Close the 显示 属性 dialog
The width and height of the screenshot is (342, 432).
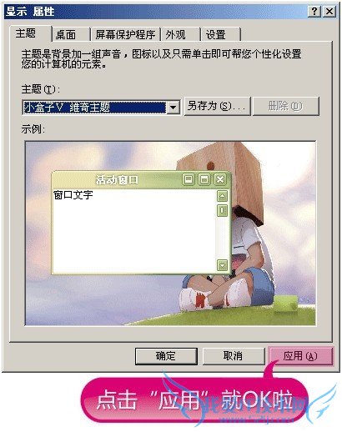pyautogui.click(x=329, y=12)
